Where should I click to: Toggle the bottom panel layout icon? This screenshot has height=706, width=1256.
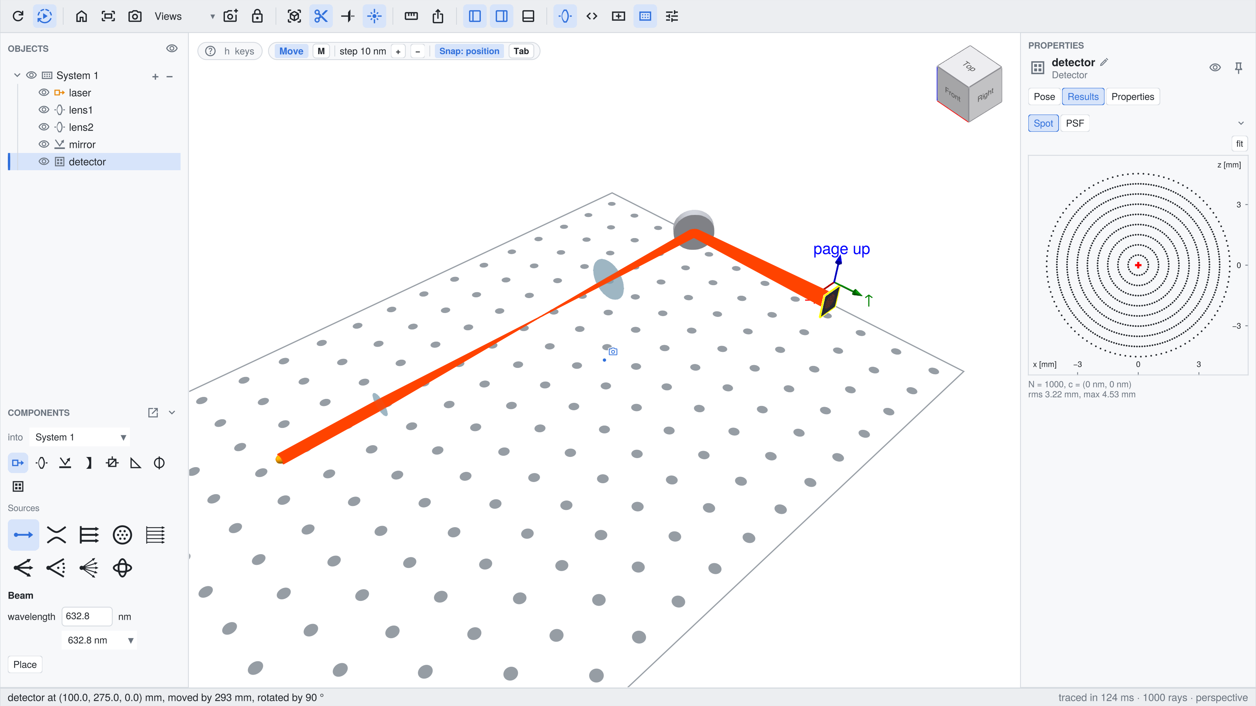(x=528, y=16)
